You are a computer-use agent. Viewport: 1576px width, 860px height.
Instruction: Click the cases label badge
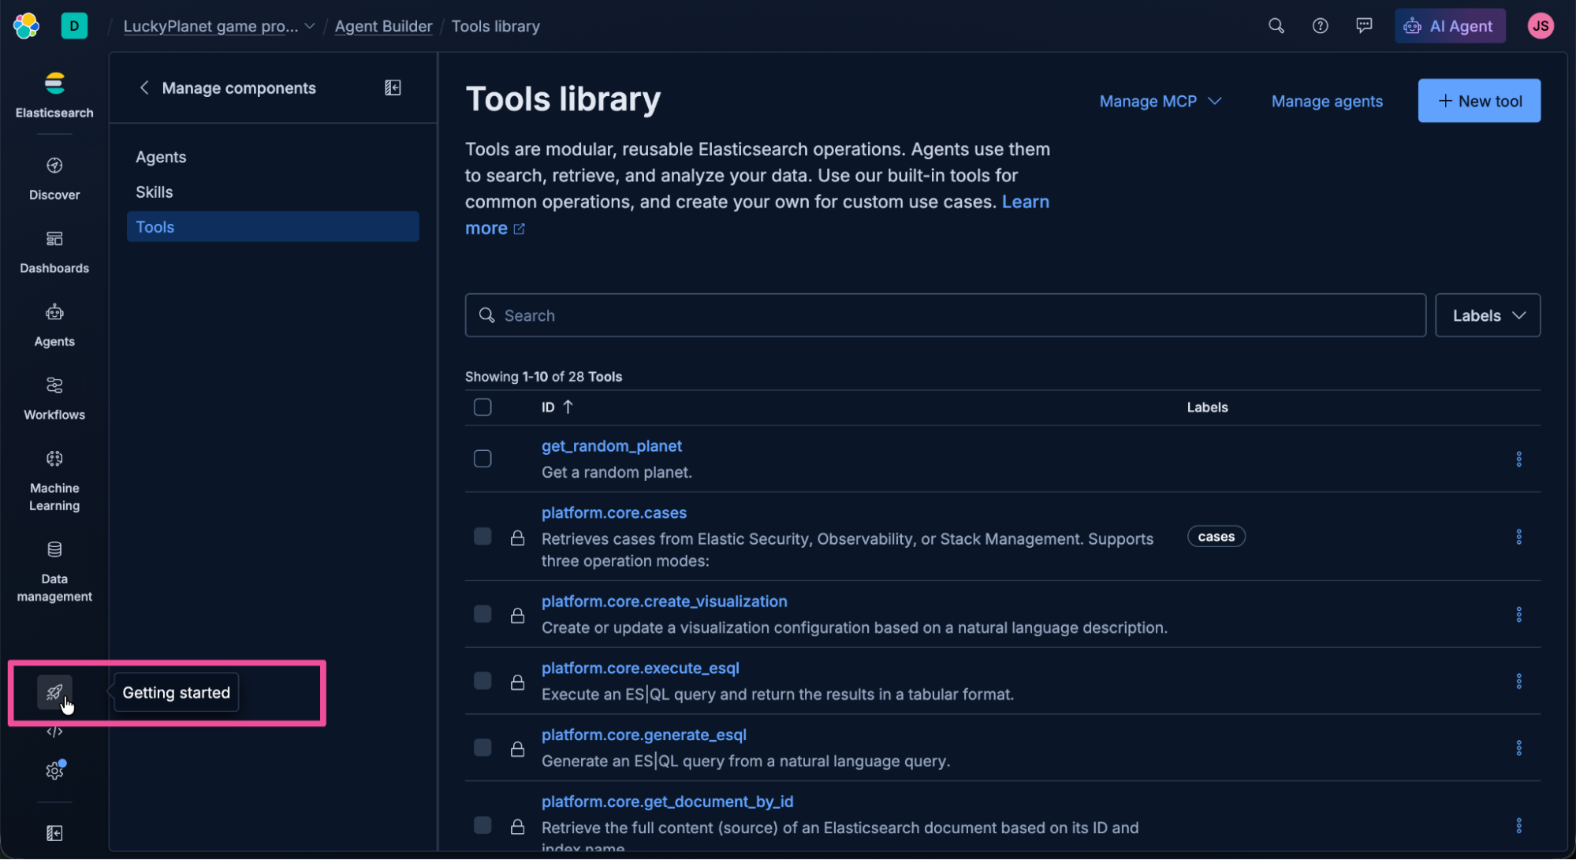[x=1216, y=537]
